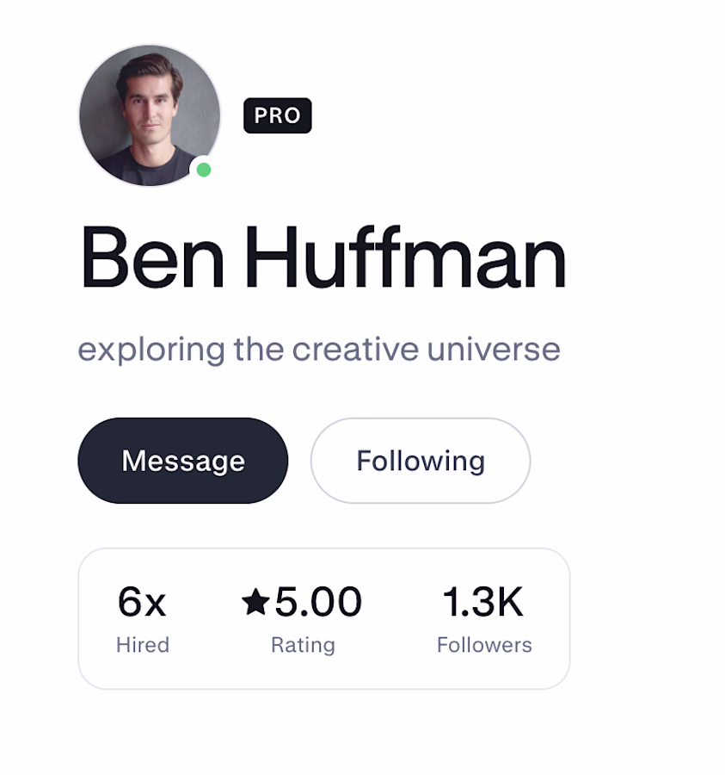
Task: Click the green online status dot
Action: [204, 170]
